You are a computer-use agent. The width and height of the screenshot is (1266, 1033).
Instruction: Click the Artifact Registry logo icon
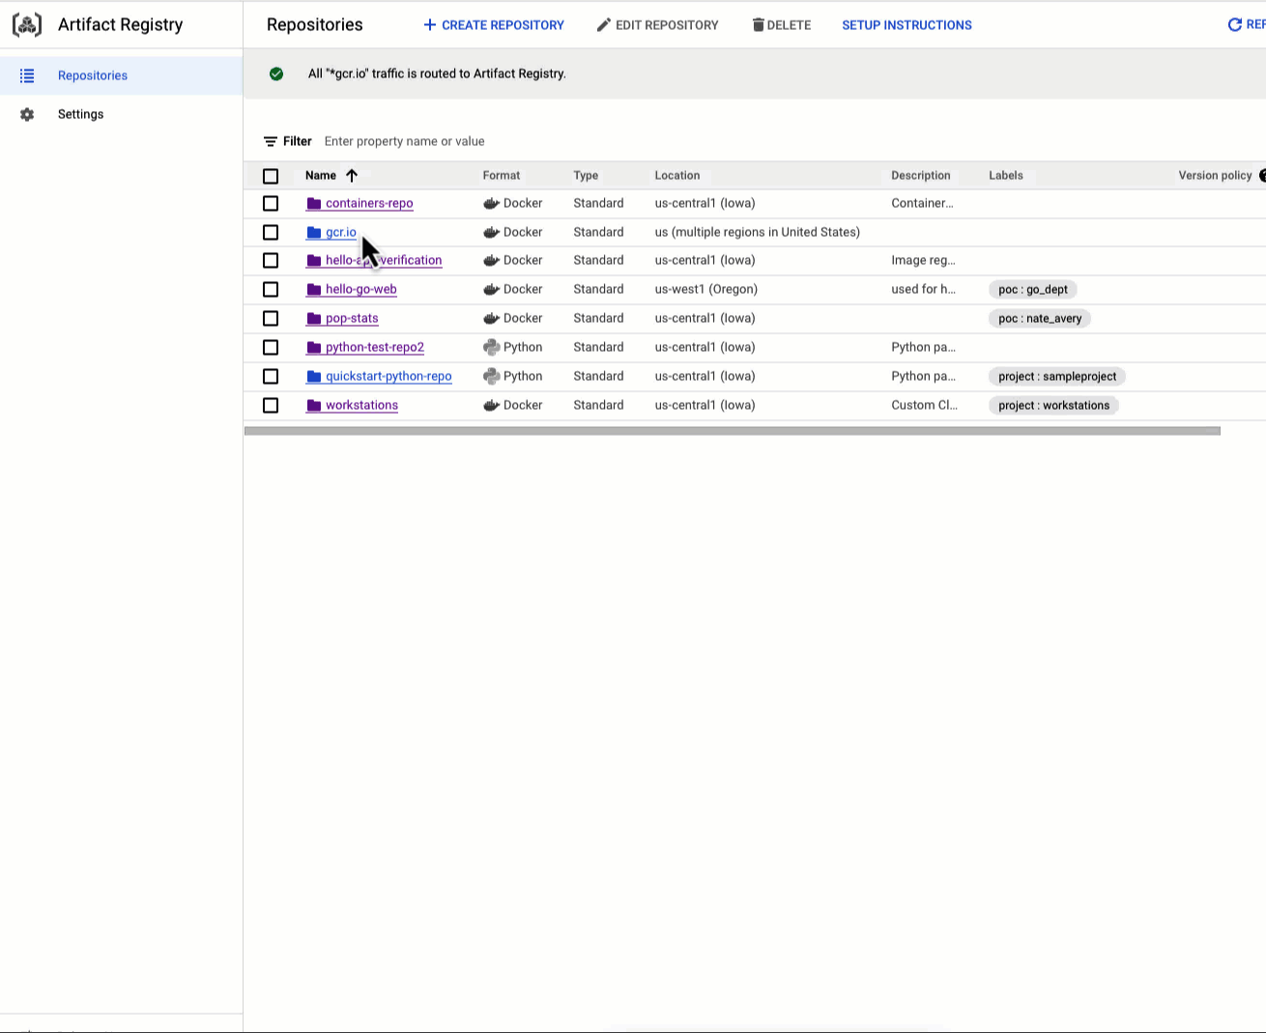point(27,25)
